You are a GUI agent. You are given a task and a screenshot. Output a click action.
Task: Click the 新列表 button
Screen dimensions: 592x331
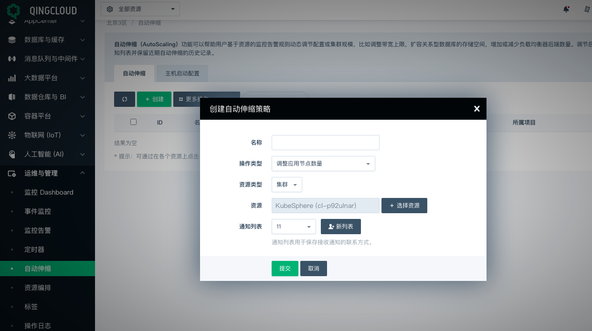tap(340, 227)
